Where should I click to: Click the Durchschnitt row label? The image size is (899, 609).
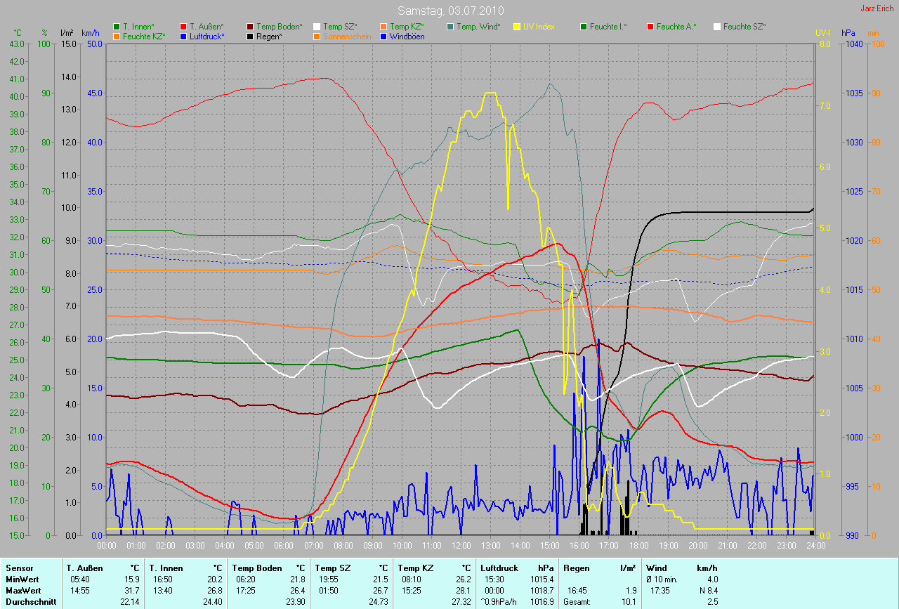pyautogui.click(x=27, y=602)
